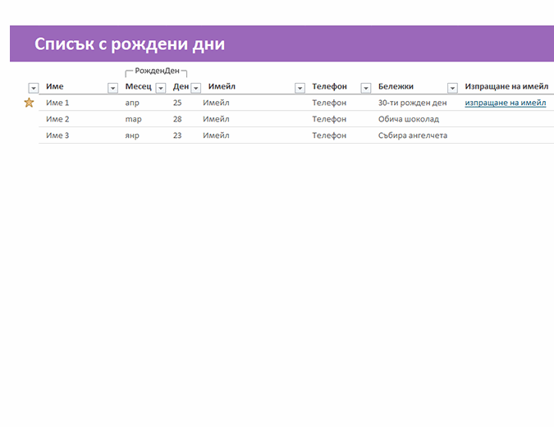Select the month cell 'апр'
This screenshot has height=427, width=554.
click(x=132, y=103)
